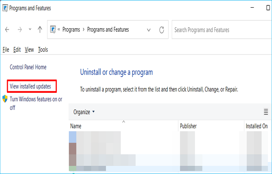Expand hidden breadcrumb levels via double chevron
This screenshot has width=272, height=174.
tap(59, 29)
